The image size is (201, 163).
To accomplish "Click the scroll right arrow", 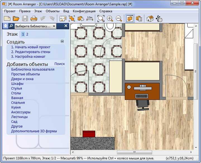I will click(191, 152).
